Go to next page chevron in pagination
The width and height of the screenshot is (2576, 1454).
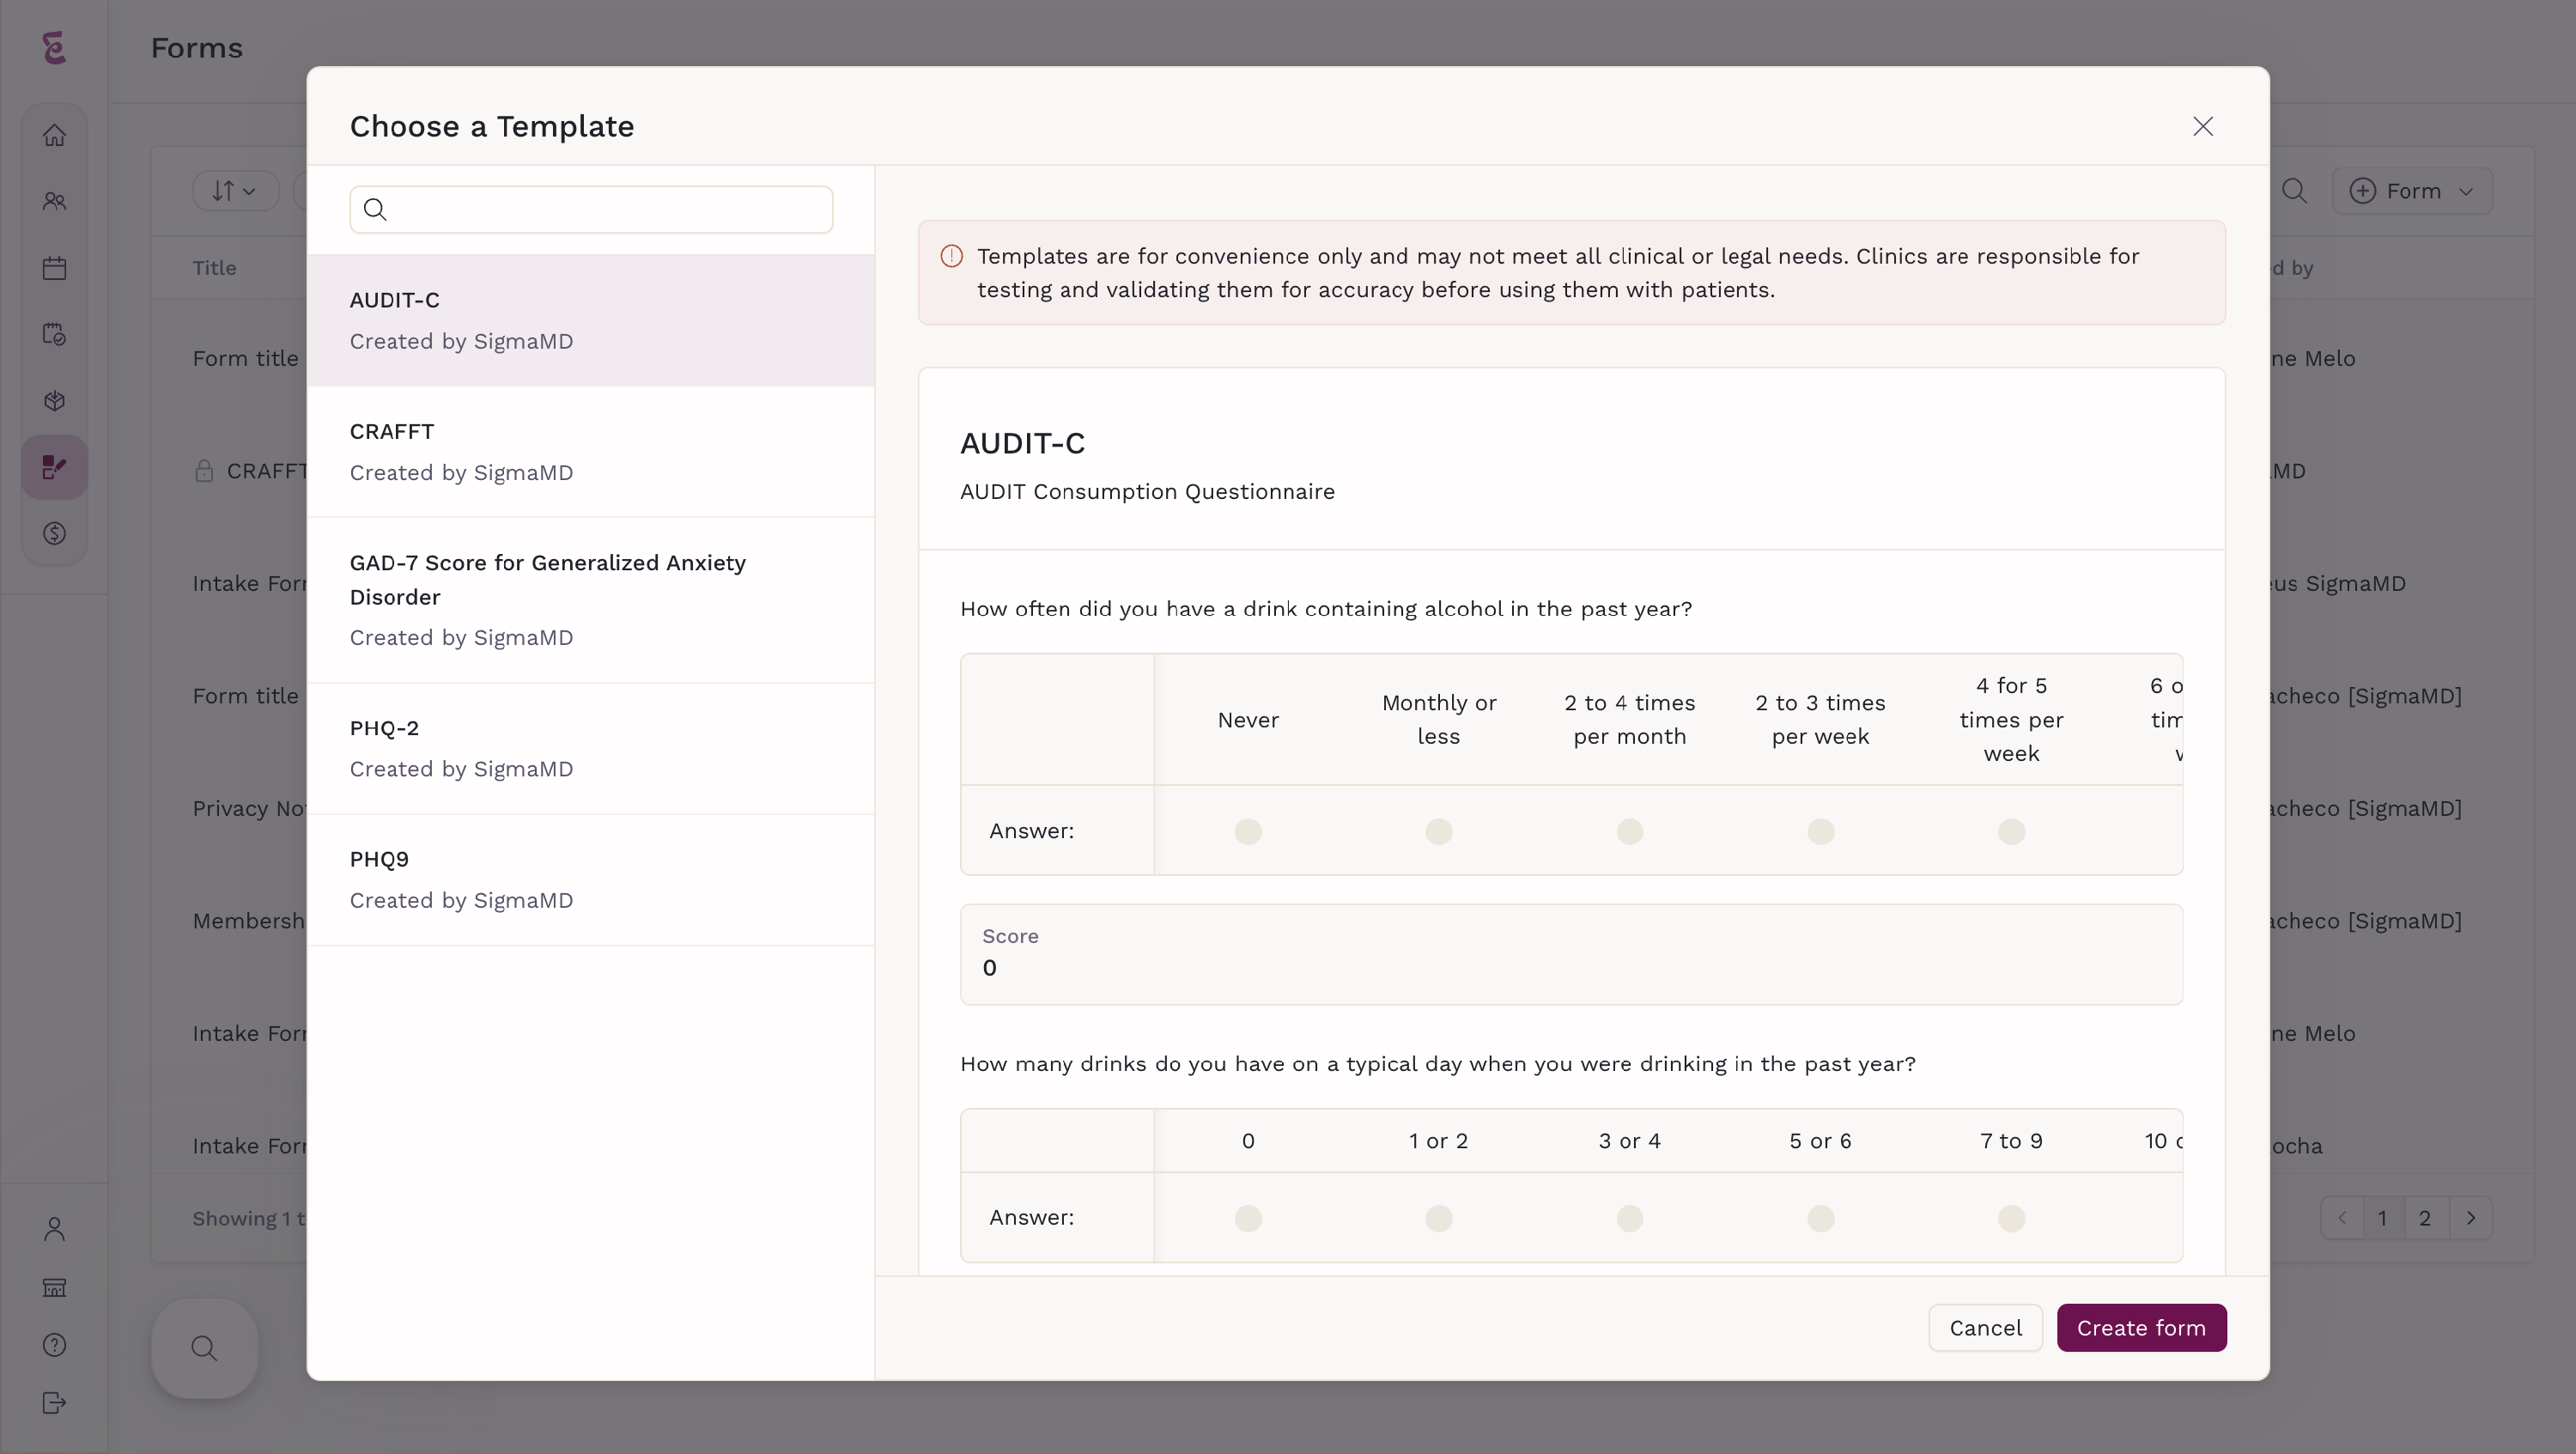point(2470,1218)
